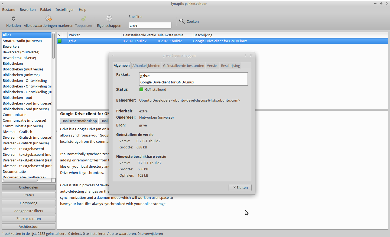Click the Oorsprong filter button
The image size is (390, 237).
coord(29,203)
